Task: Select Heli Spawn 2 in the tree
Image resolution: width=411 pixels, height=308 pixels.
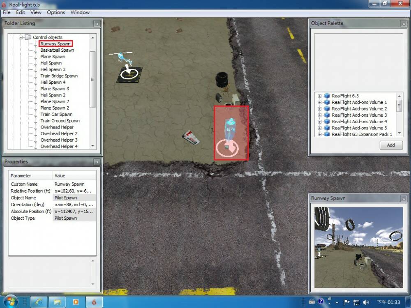Action: [53, 95]
